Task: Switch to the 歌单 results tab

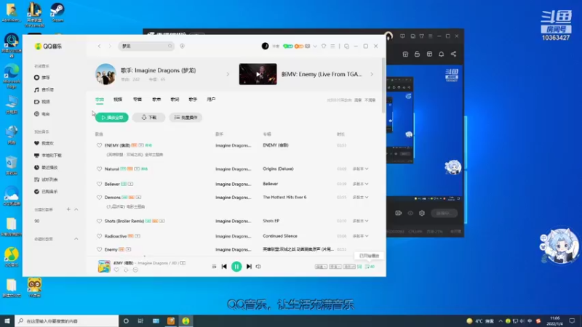Action: tap(156, 100)
